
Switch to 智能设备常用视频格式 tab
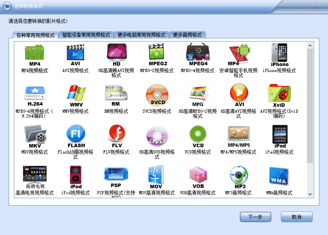point(86,35)
